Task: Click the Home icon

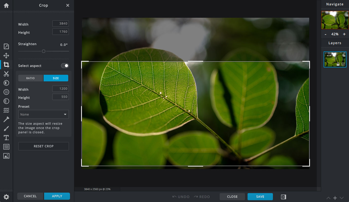Action: [x=6, y=5]
